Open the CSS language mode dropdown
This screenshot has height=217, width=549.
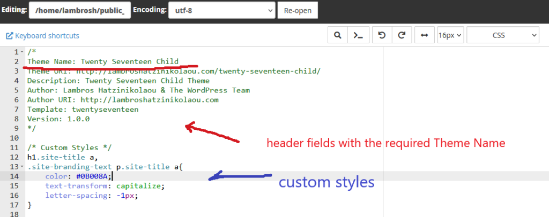(503, 35)
